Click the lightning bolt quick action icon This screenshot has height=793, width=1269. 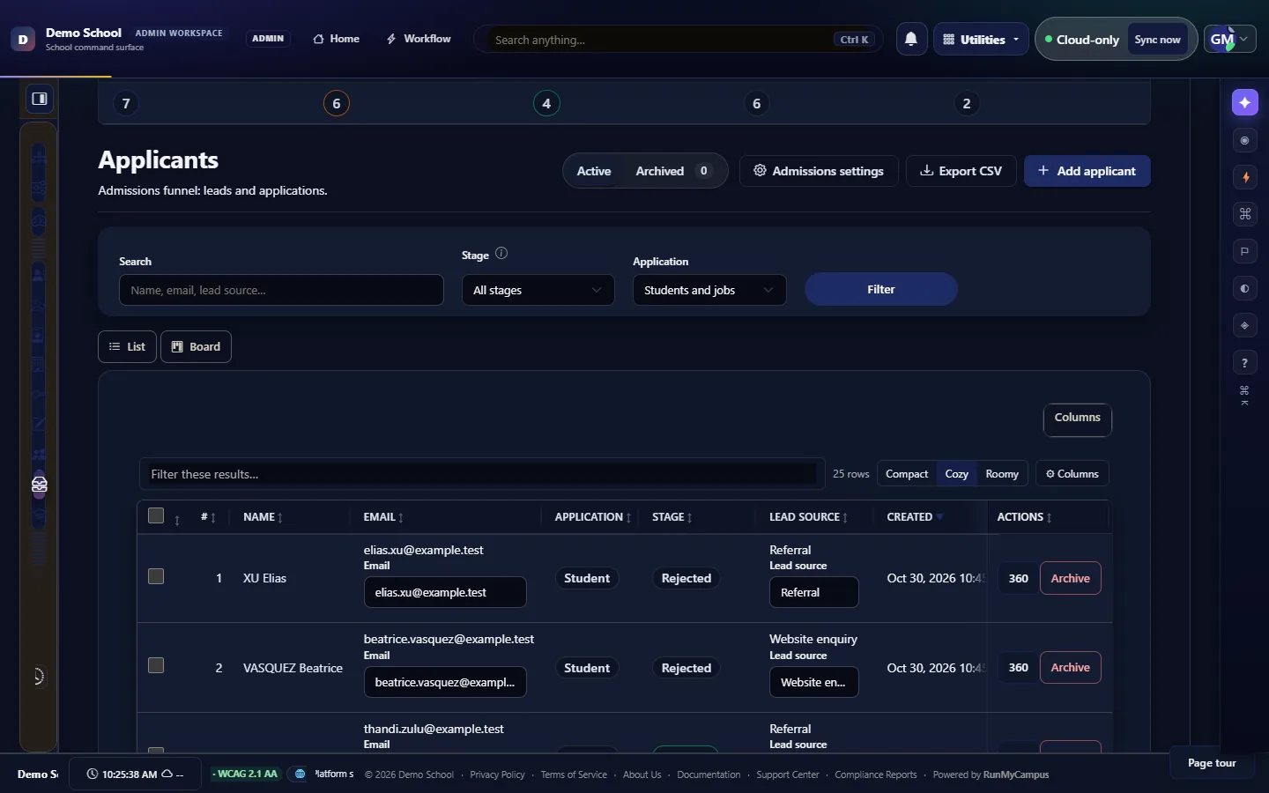1244,177
